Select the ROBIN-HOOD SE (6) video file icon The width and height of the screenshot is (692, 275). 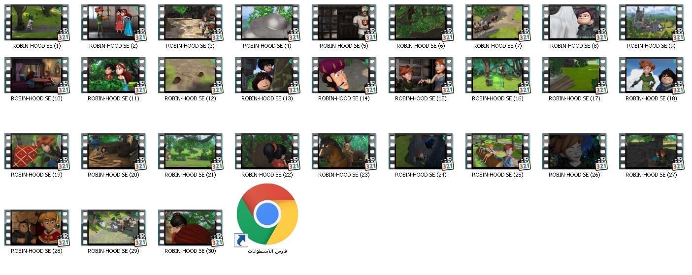421,23
